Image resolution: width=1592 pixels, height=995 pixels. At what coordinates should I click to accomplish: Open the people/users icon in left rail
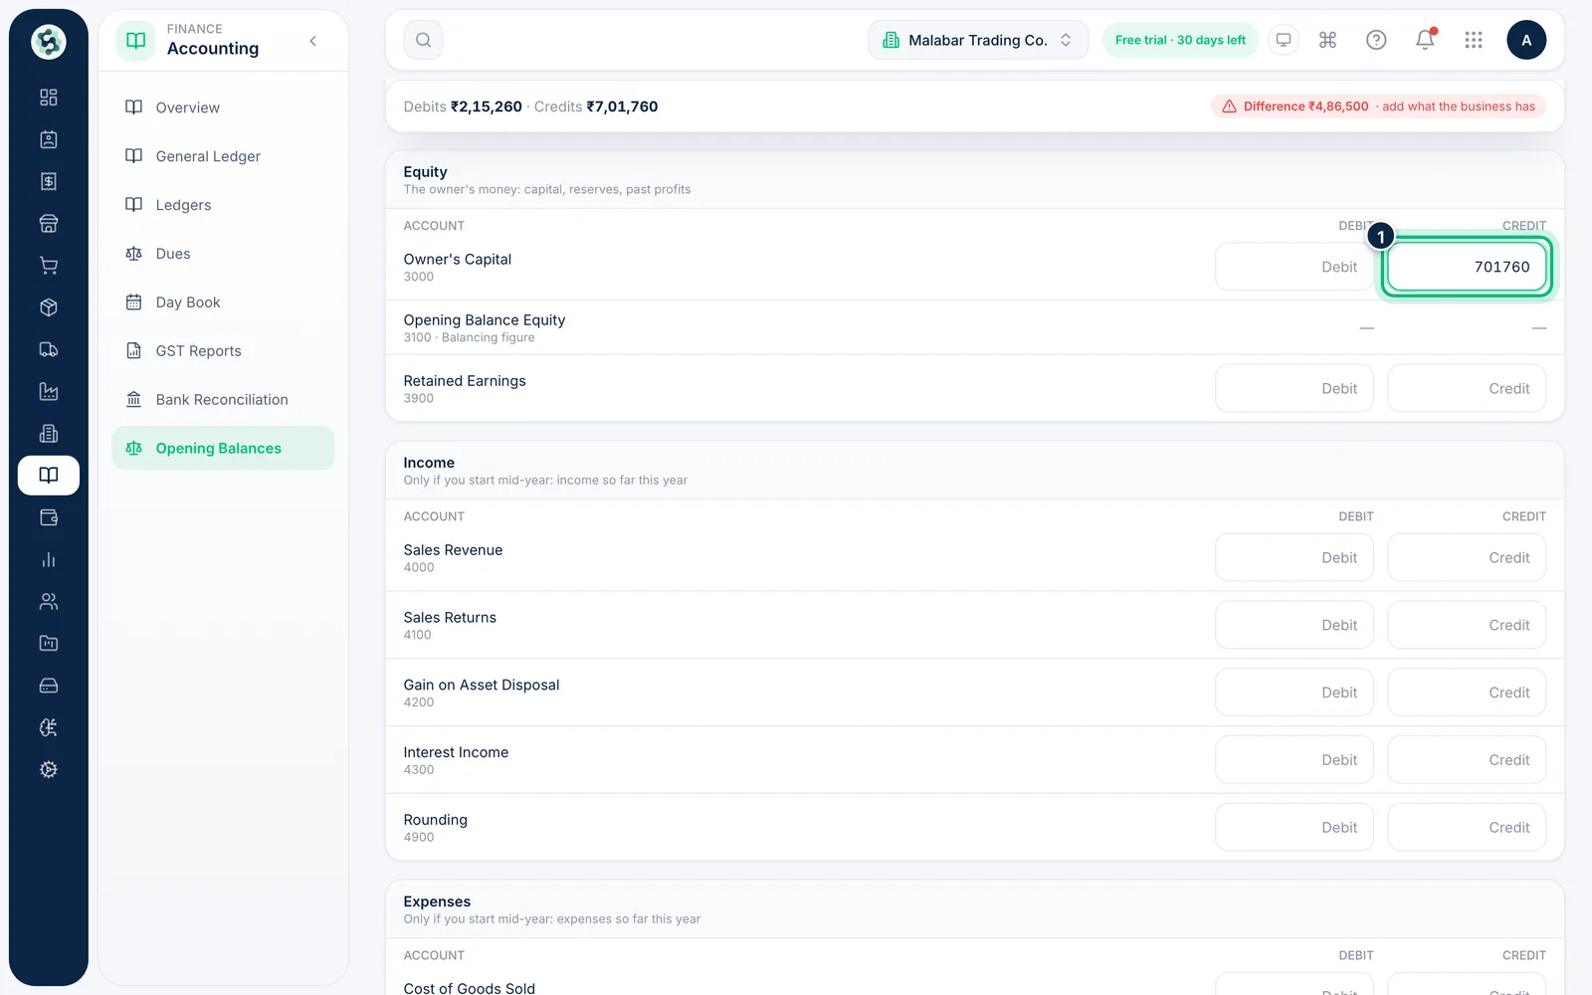point(48,601)
